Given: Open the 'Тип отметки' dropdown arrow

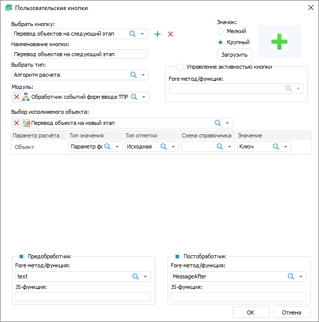Looking at the screenshot, I should [x=173, y=147].
